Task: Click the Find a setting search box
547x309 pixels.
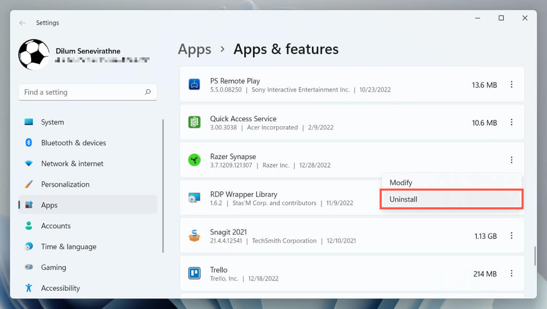Action: pyautogui.click(x=83, y=92)
